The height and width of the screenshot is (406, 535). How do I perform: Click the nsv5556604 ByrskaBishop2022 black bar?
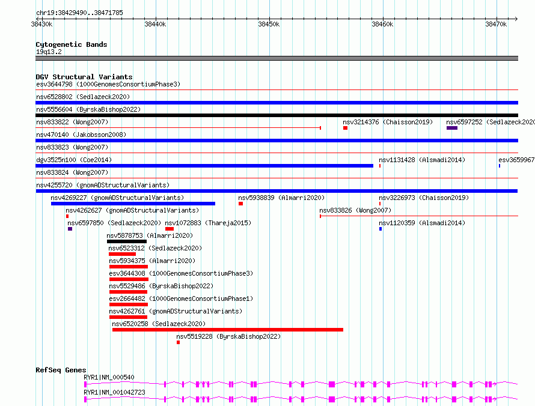(277, 115)
